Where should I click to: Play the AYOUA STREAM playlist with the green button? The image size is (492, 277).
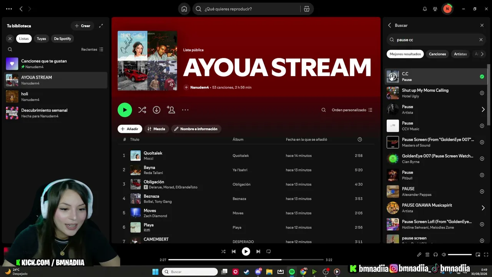(x=125, y=110)
